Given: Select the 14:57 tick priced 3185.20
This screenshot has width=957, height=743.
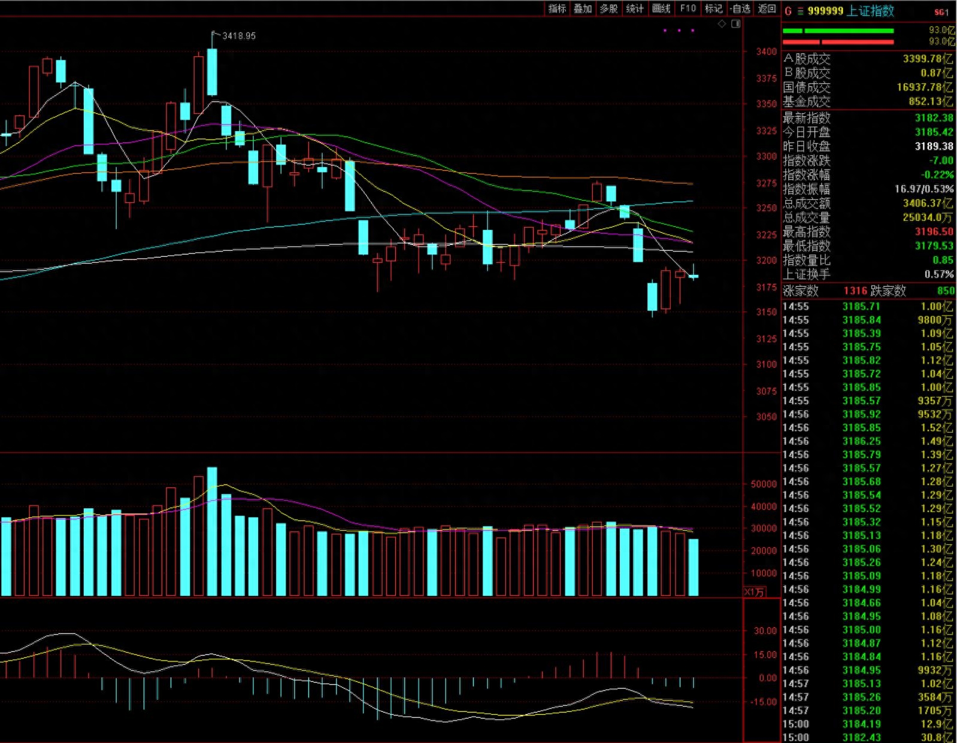Looking at the screenshot, I should 868,711.
